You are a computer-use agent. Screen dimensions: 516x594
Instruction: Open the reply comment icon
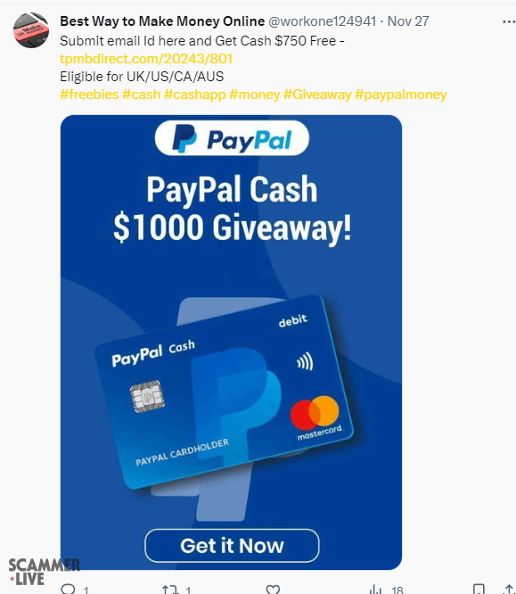pyautogui.click(x=69, y=589)
